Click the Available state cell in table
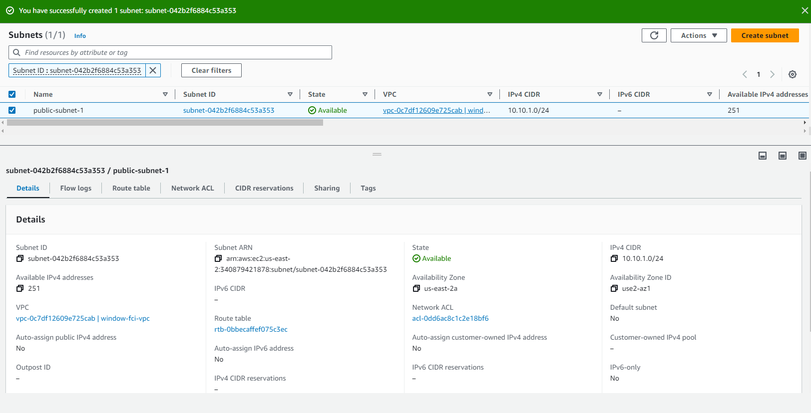 [x=328, y=110]
